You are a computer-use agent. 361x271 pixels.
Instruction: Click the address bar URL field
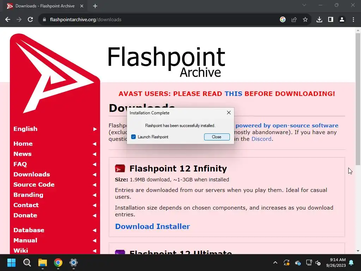click(x=159, y=20)
